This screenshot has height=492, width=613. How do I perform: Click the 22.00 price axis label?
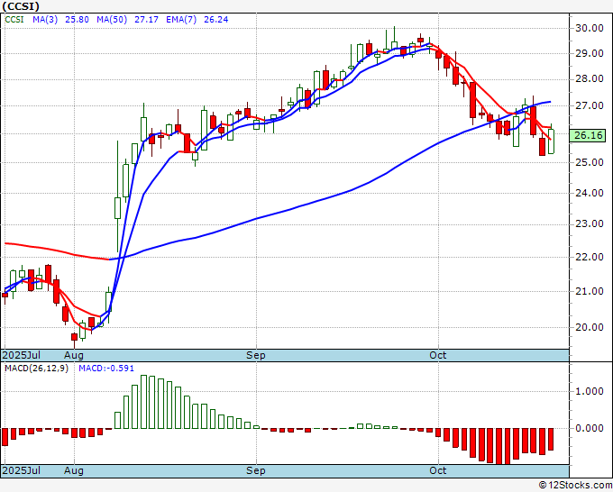[590, 257]
